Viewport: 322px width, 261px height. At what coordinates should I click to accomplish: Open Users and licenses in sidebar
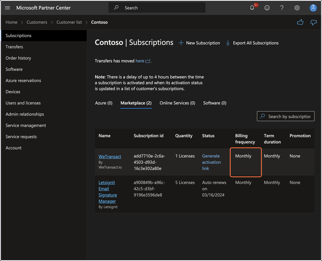point(44,103)
